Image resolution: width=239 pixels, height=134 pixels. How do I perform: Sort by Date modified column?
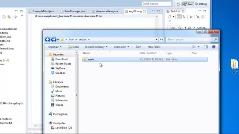148,53
